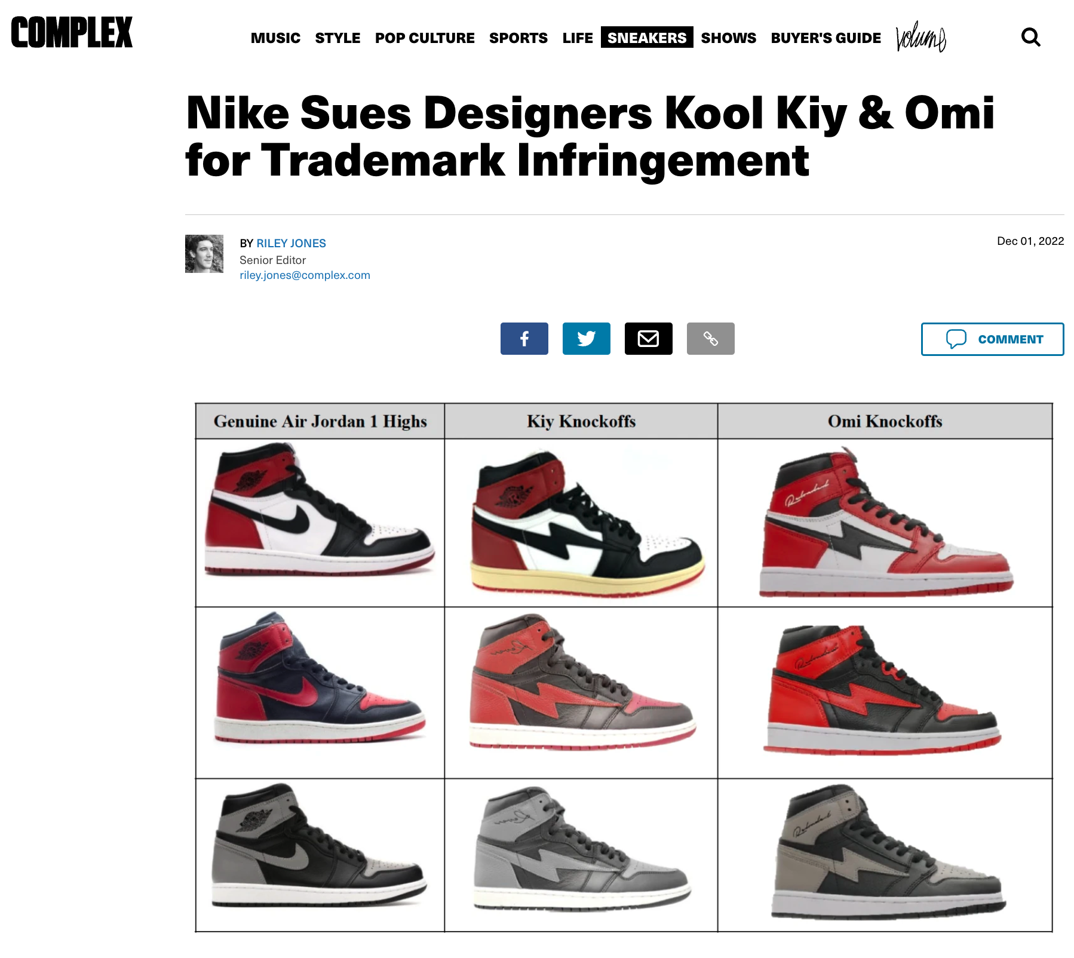This screenshot has width=1074, height=958.
Task: Click Riley Jones author photo thumbnail
Action: tap(204, 254)
